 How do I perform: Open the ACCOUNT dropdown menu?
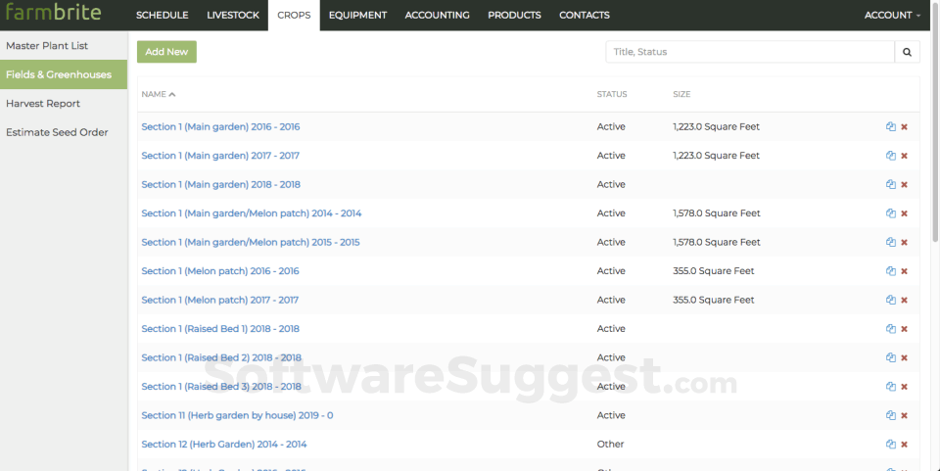tap(892, 15)
